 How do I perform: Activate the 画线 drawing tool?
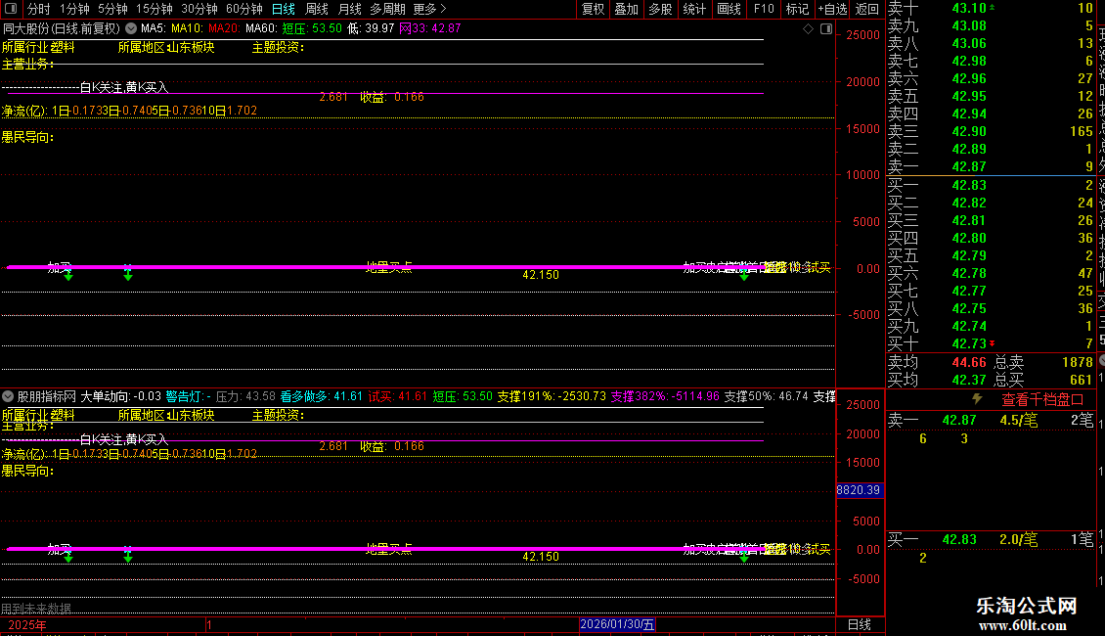[729, 9]
